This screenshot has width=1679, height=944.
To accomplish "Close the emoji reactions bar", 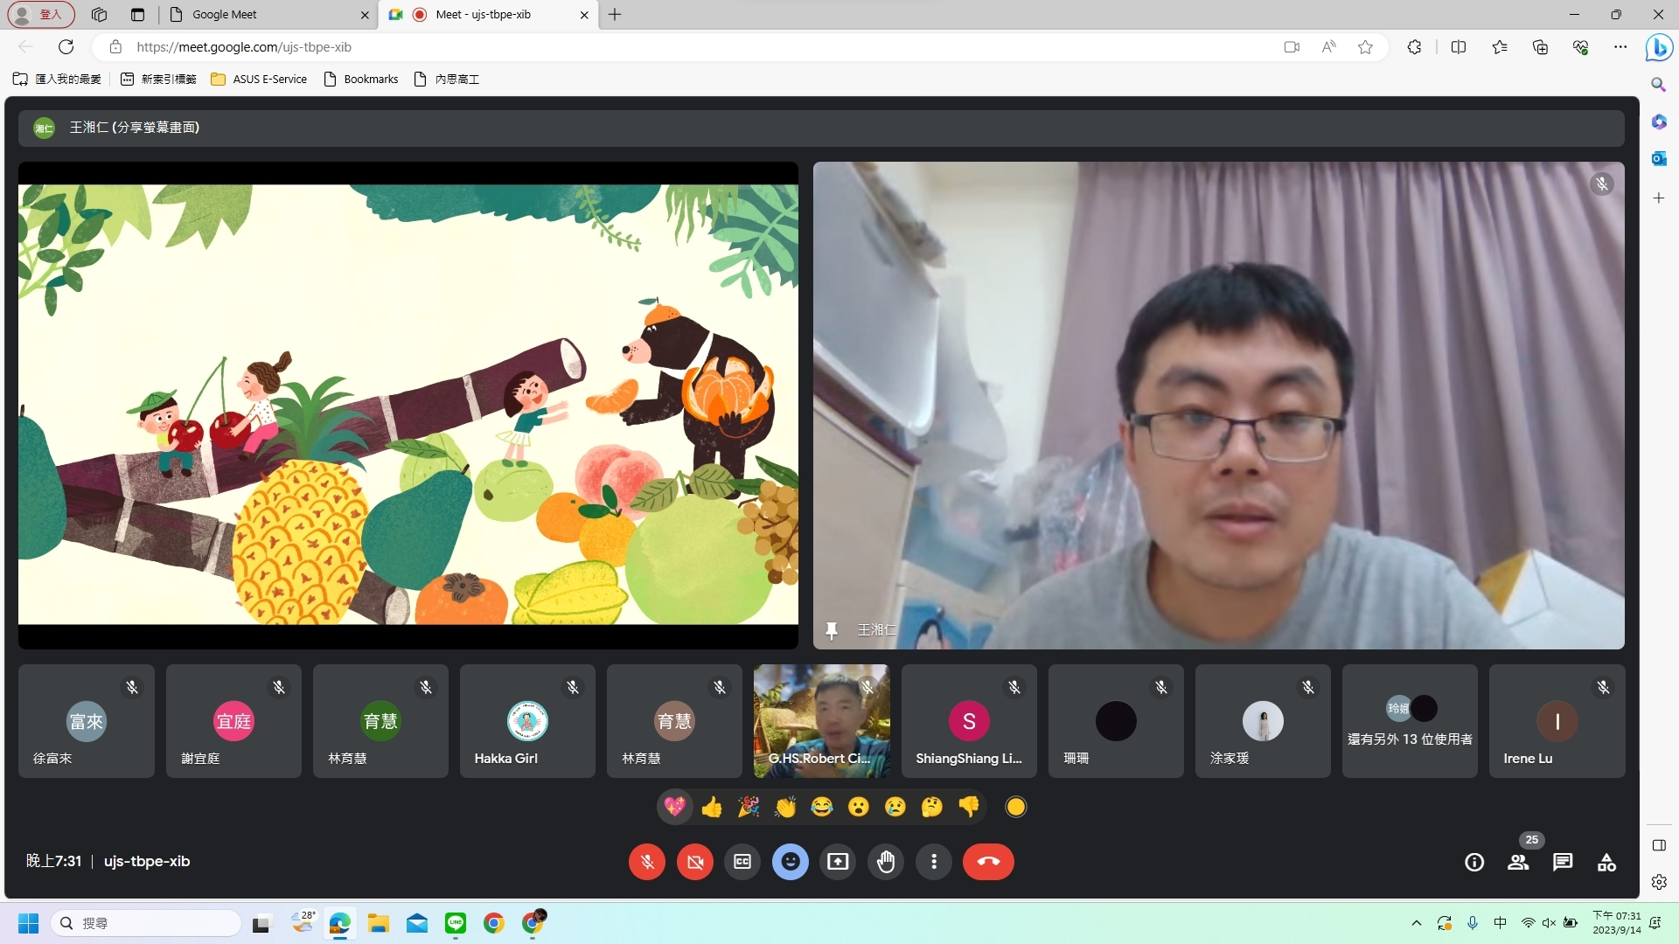I will coord(790,862).
